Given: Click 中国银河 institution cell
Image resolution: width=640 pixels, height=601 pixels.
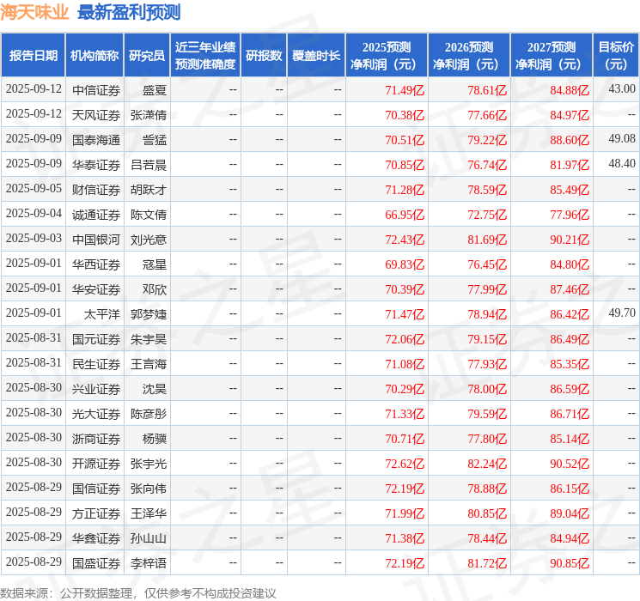Looking at the screenshot, I should 96,240.
